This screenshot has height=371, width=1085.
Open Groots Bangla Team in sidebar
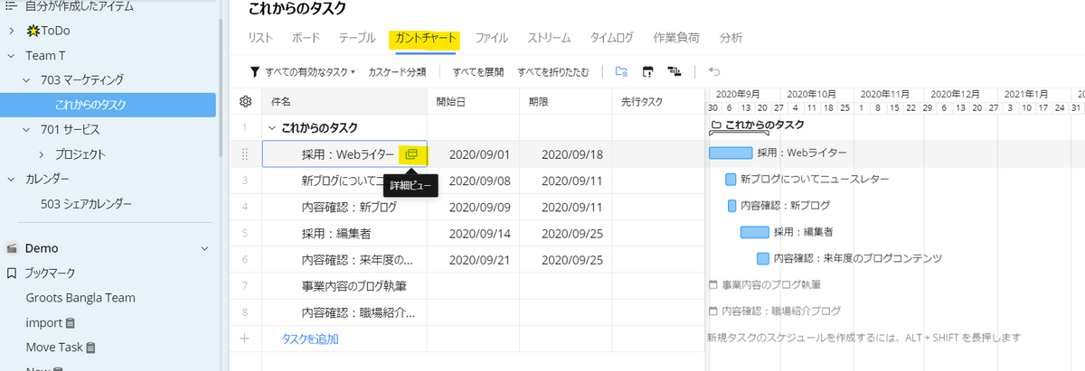pyautogui.click(x=80, y=297)
